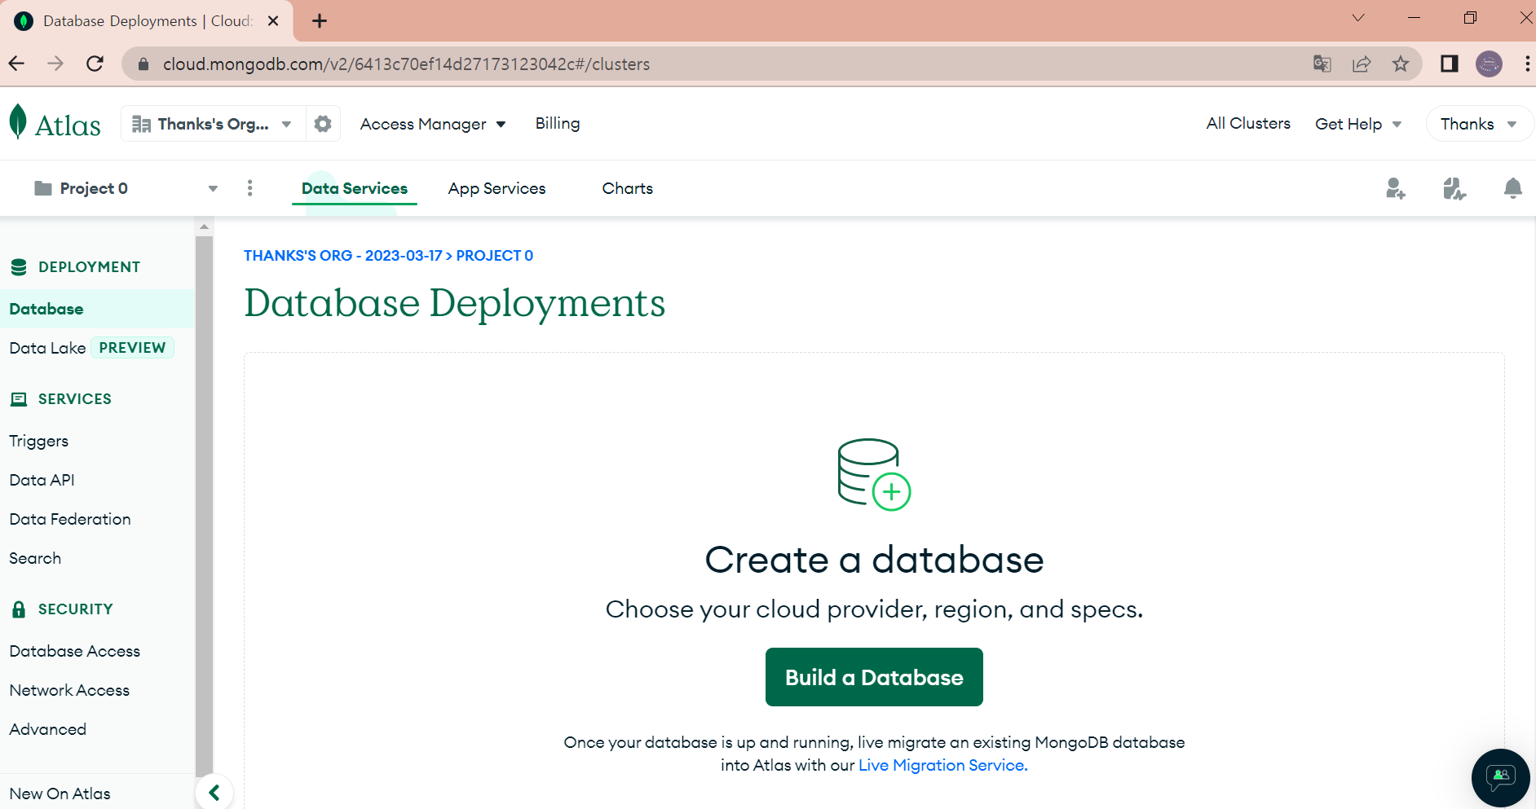Bookmark this page with star icon
The width and height of the screenshot is (1536, 809).
coord(1401,64)
